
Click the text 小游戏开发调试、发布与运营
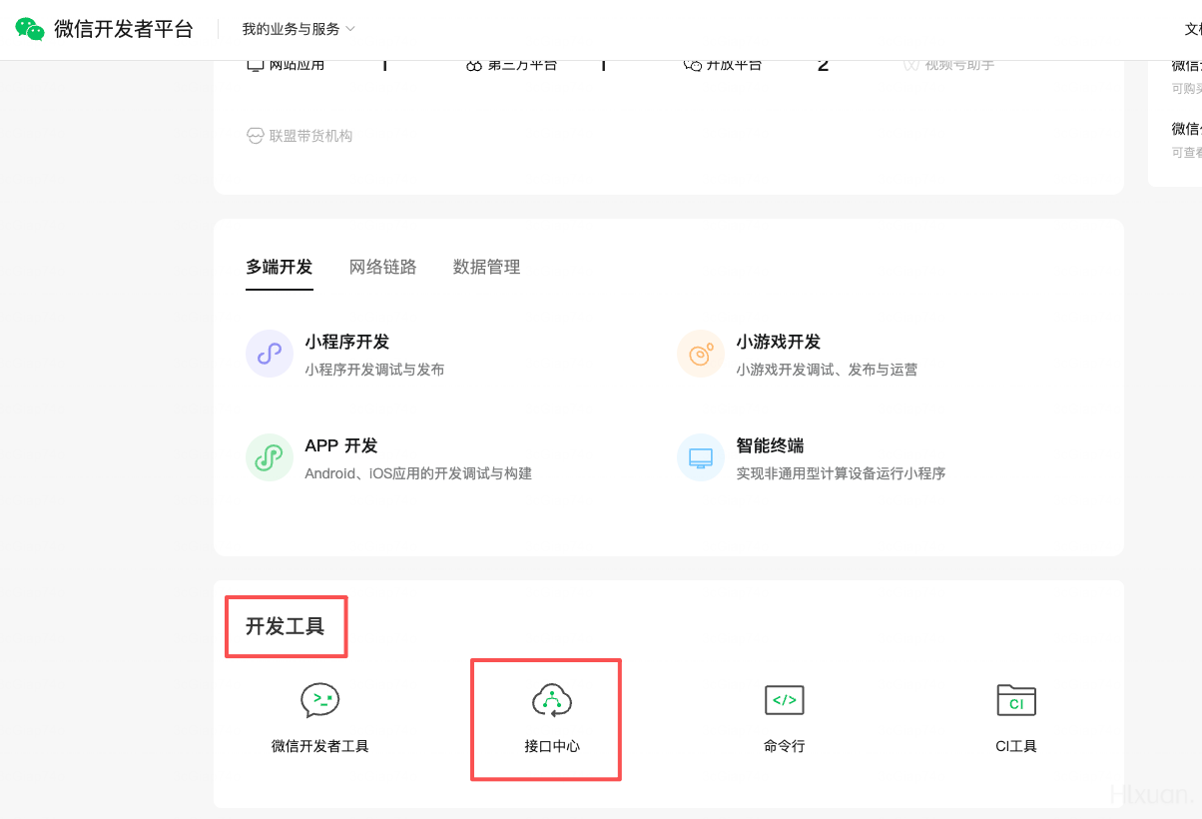point(827,370)
